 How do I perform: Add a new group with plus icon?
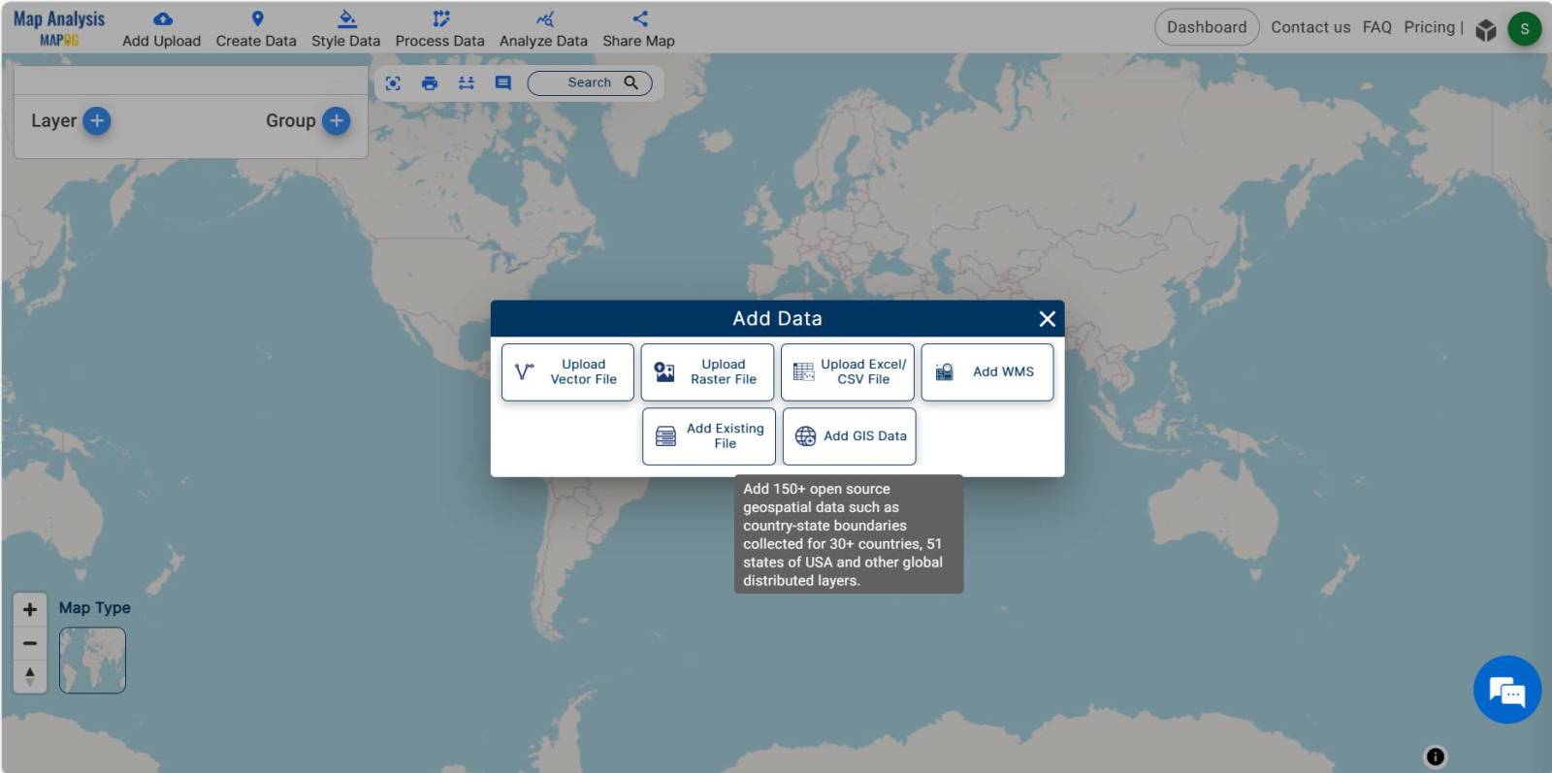(x=336, y=121)
